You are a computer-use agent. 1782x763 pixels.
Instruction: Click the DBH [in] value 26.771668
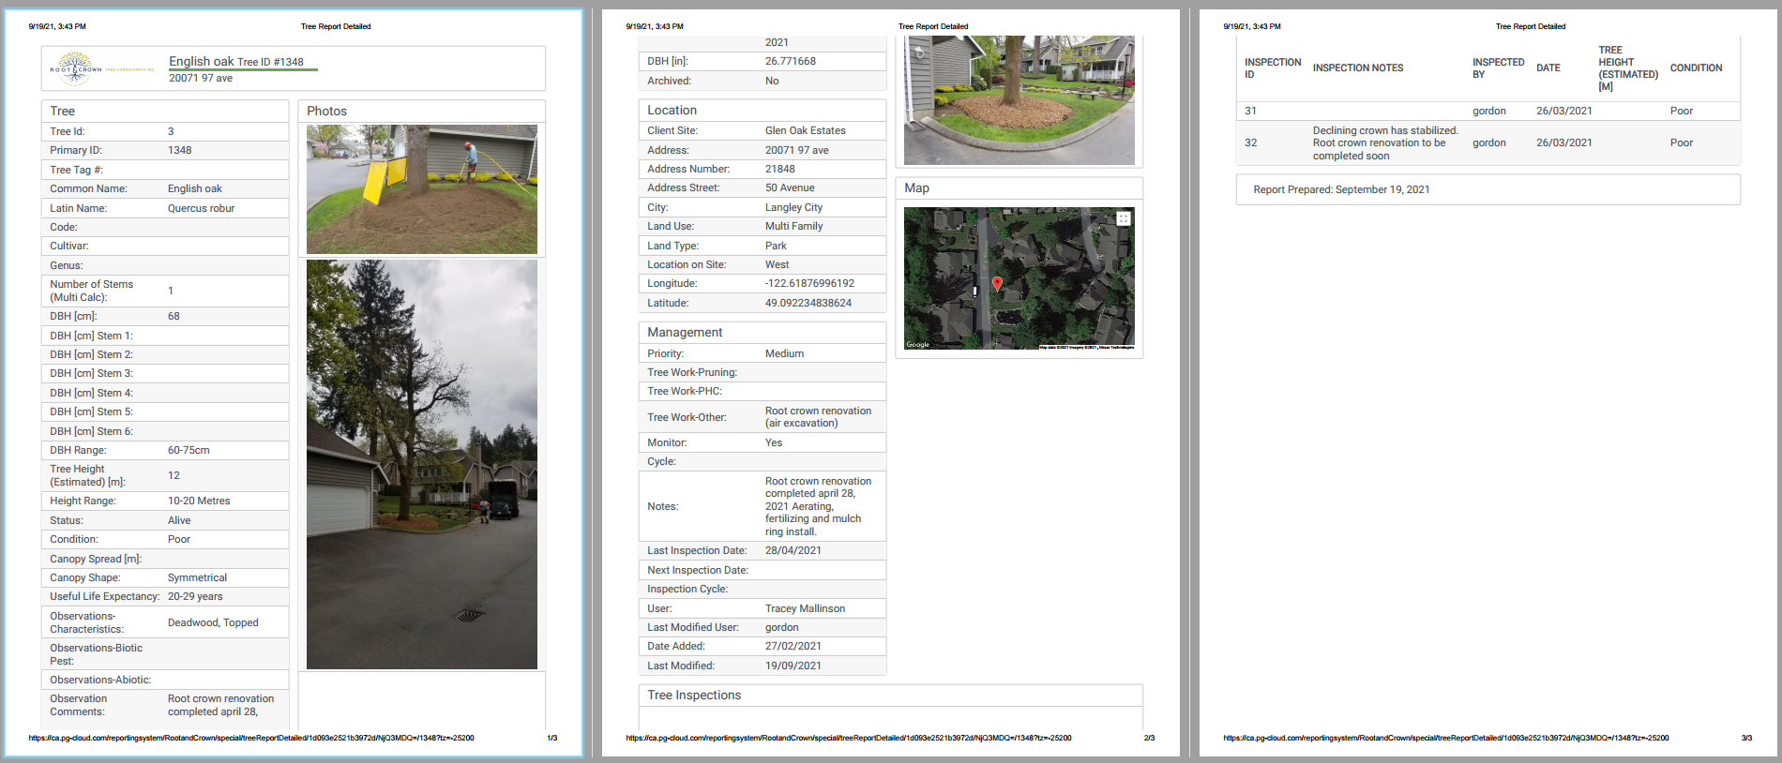click(790, 61)
